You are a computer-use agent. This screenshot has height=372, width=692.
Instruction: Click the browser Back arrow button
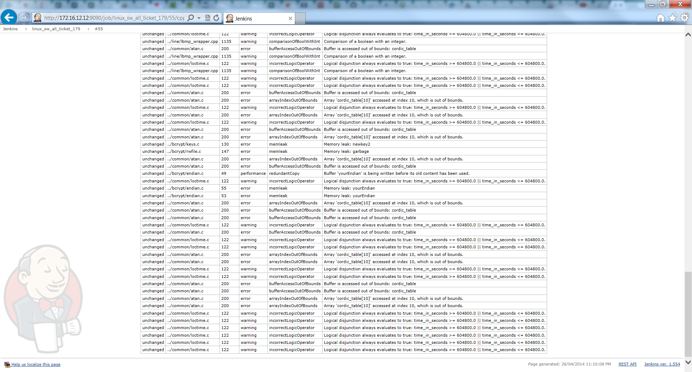click(9, 17)
